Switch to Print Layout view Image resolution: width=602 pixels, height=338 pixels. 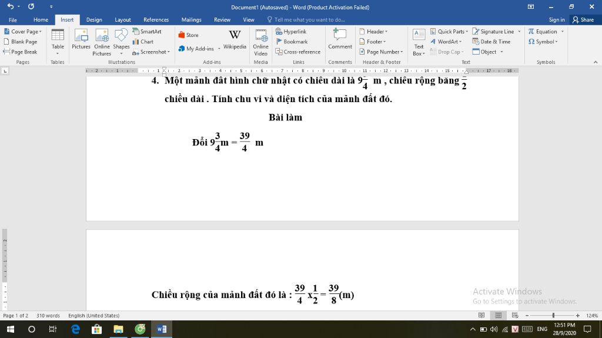pos(499,315)
